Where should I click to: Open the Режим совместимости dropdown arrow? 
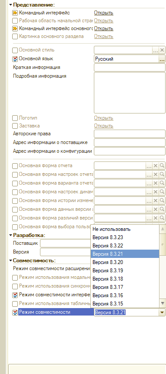162,312
